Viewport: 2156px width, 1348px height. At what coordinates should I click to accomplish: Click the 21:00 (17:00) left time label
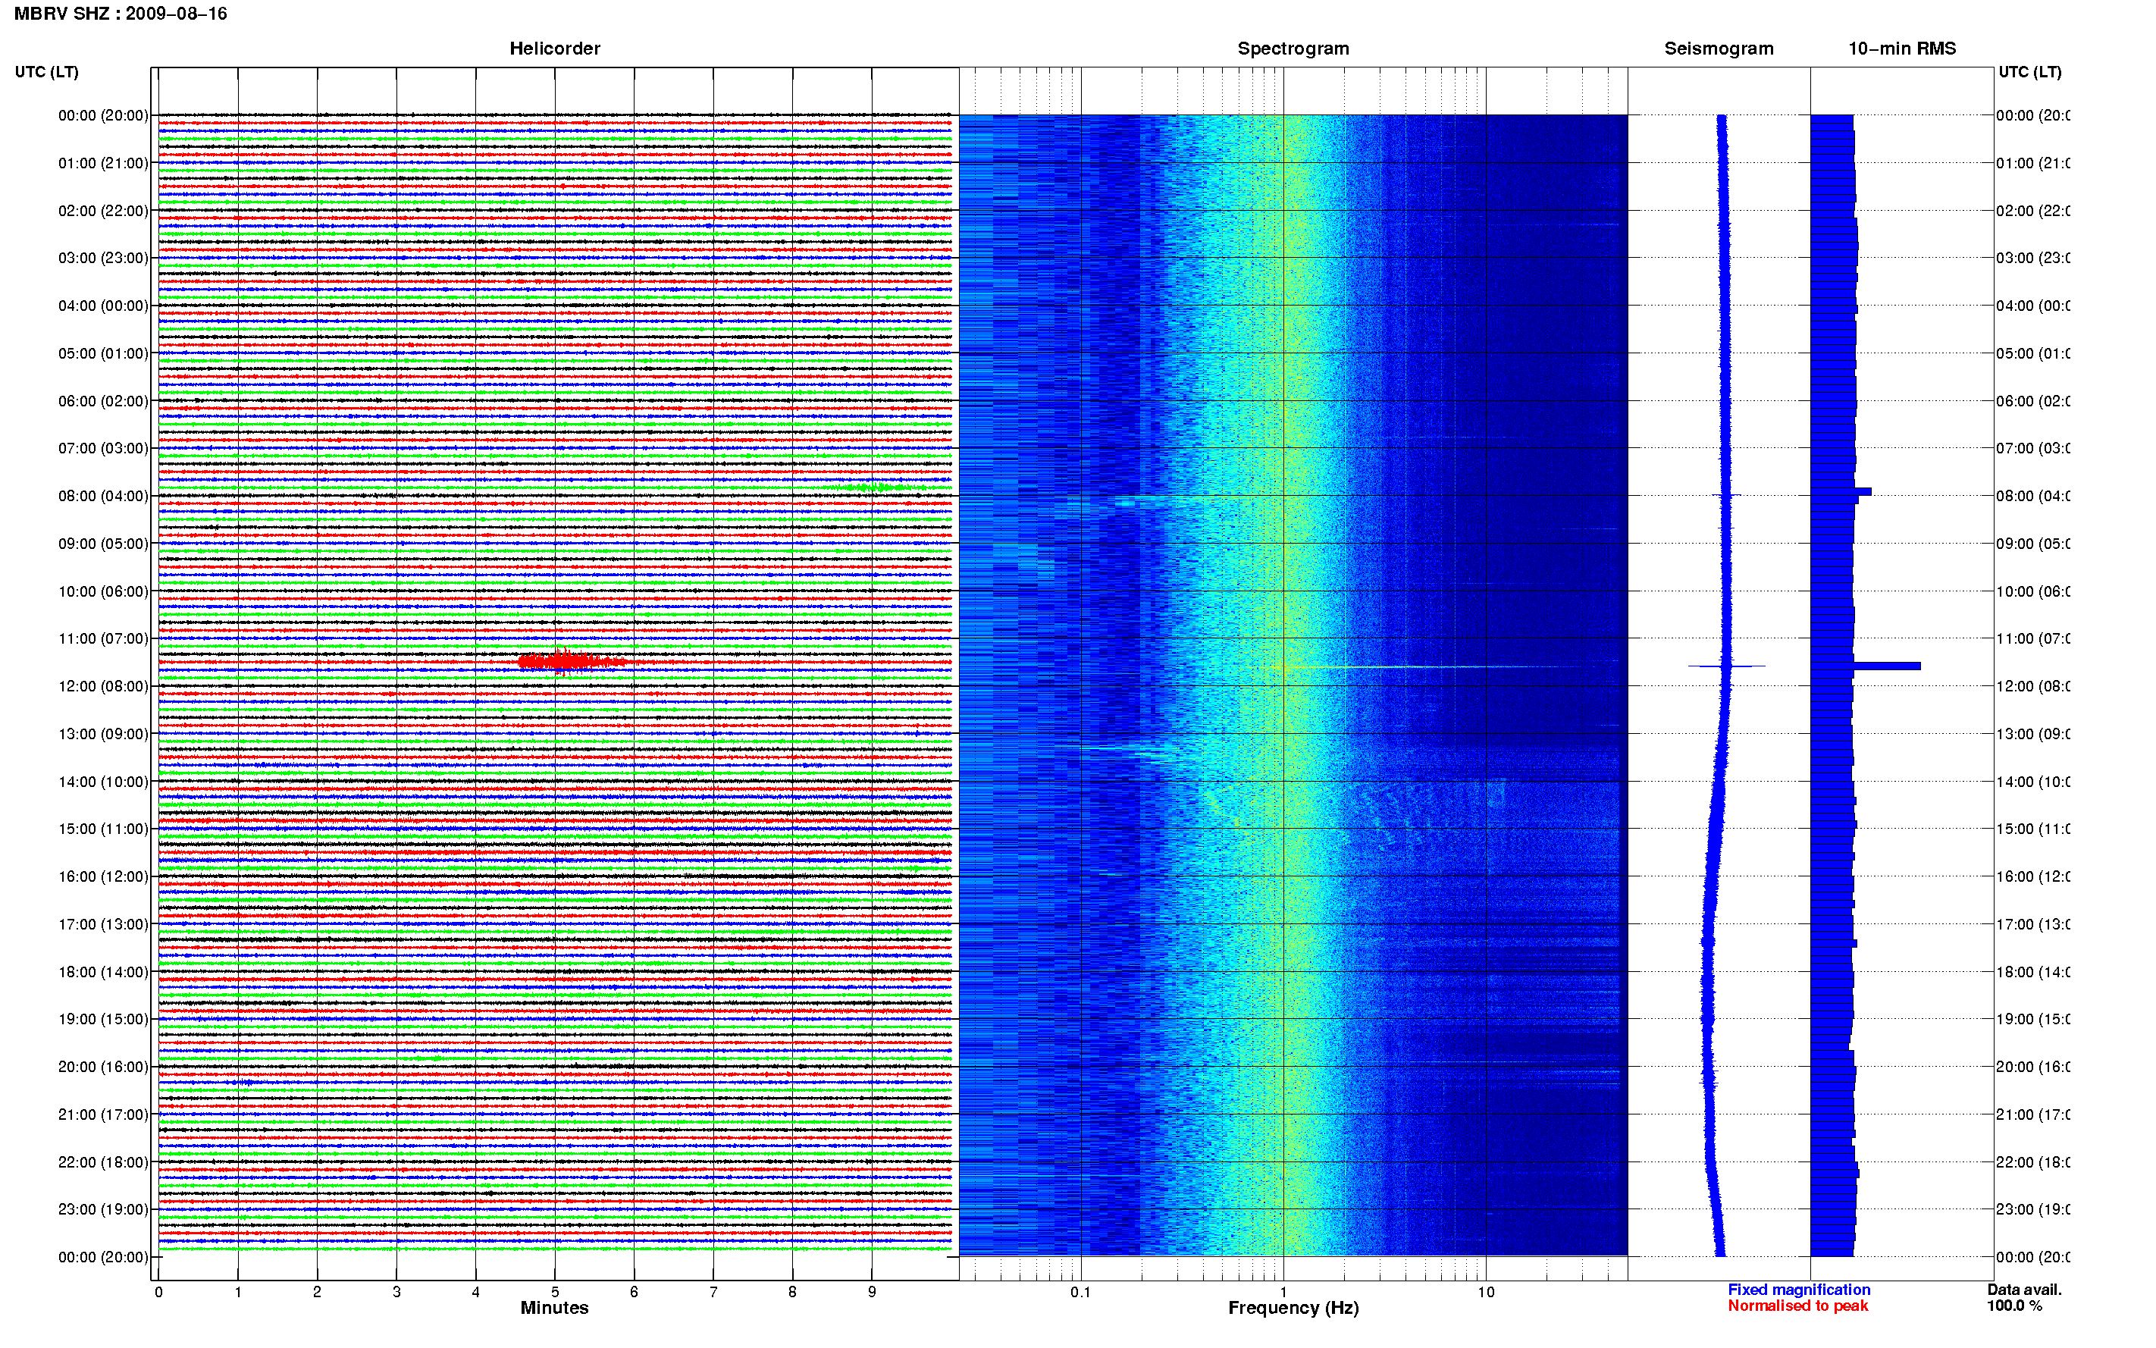pyautogui.click(x=102, y=1114)
